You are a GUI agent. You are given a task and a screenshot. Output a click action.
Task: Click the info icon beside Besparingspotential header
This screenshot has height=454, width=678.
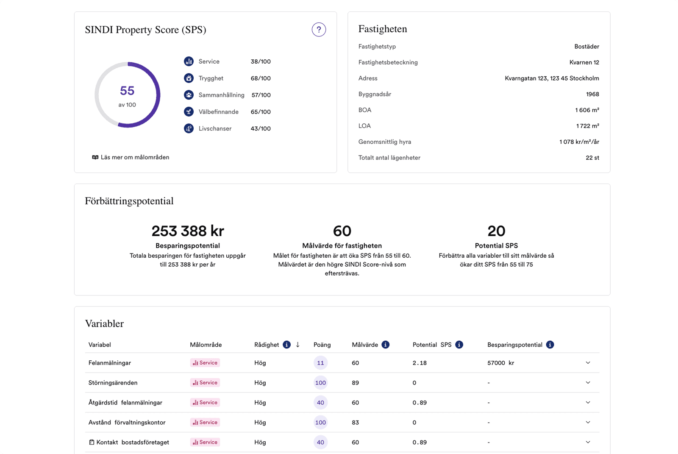coord(550,345)
